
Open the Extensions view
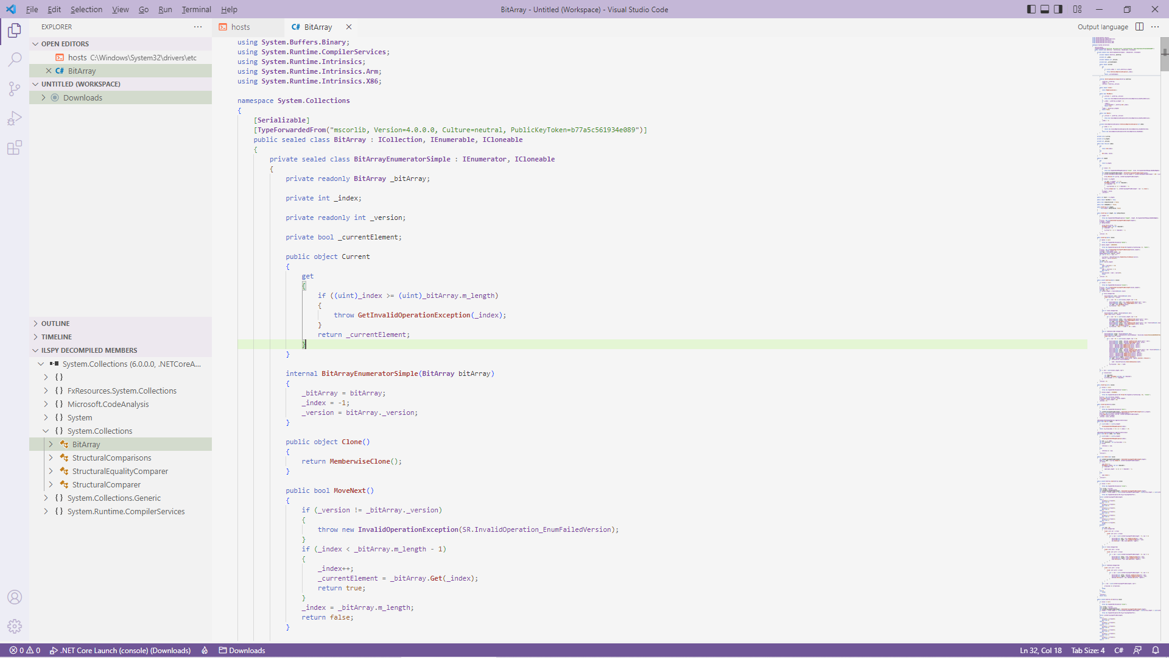click(15, 148)
